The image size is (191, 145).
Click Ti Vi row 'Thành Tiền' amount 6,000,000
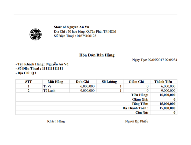point(168,86)
